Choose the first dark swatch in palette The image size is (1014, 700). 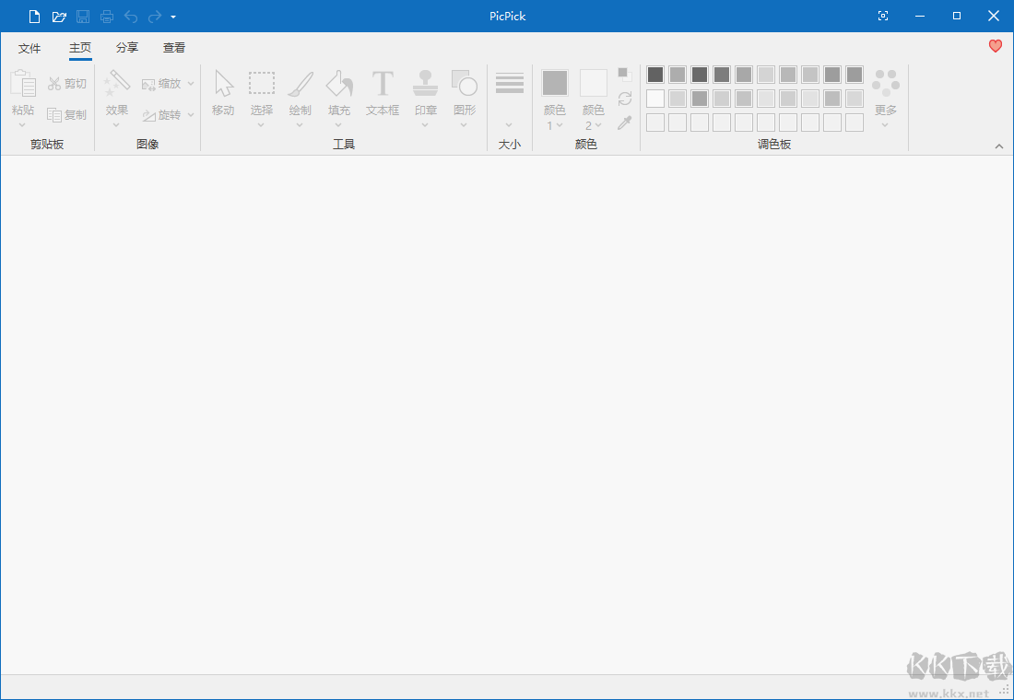click(655, 75)
